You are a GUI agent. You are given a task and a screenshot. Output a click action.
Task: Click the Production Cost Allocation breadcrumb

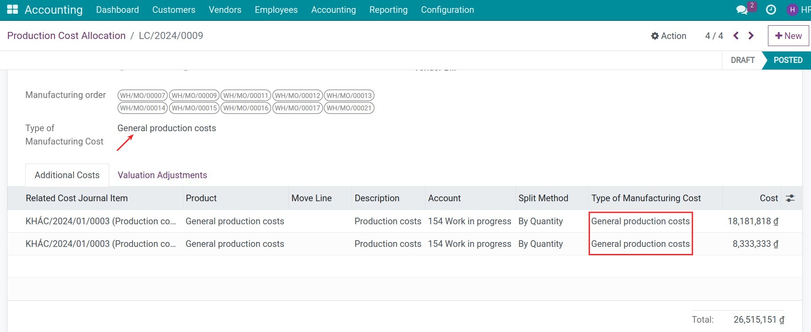[x=67, y=36]
